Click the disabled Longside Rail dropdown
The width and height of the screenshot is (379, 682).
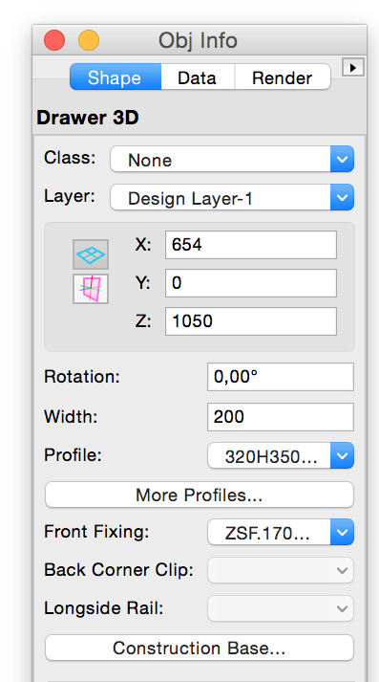pyautogui.click(x=281, y=608)
